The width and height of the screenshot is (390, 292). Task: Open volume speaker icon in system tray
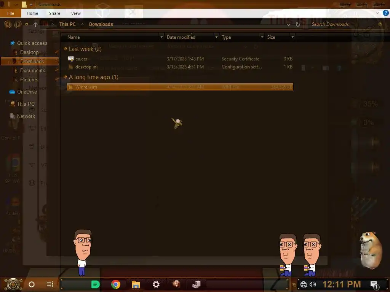pyautogui.click(x=312, y=284)
